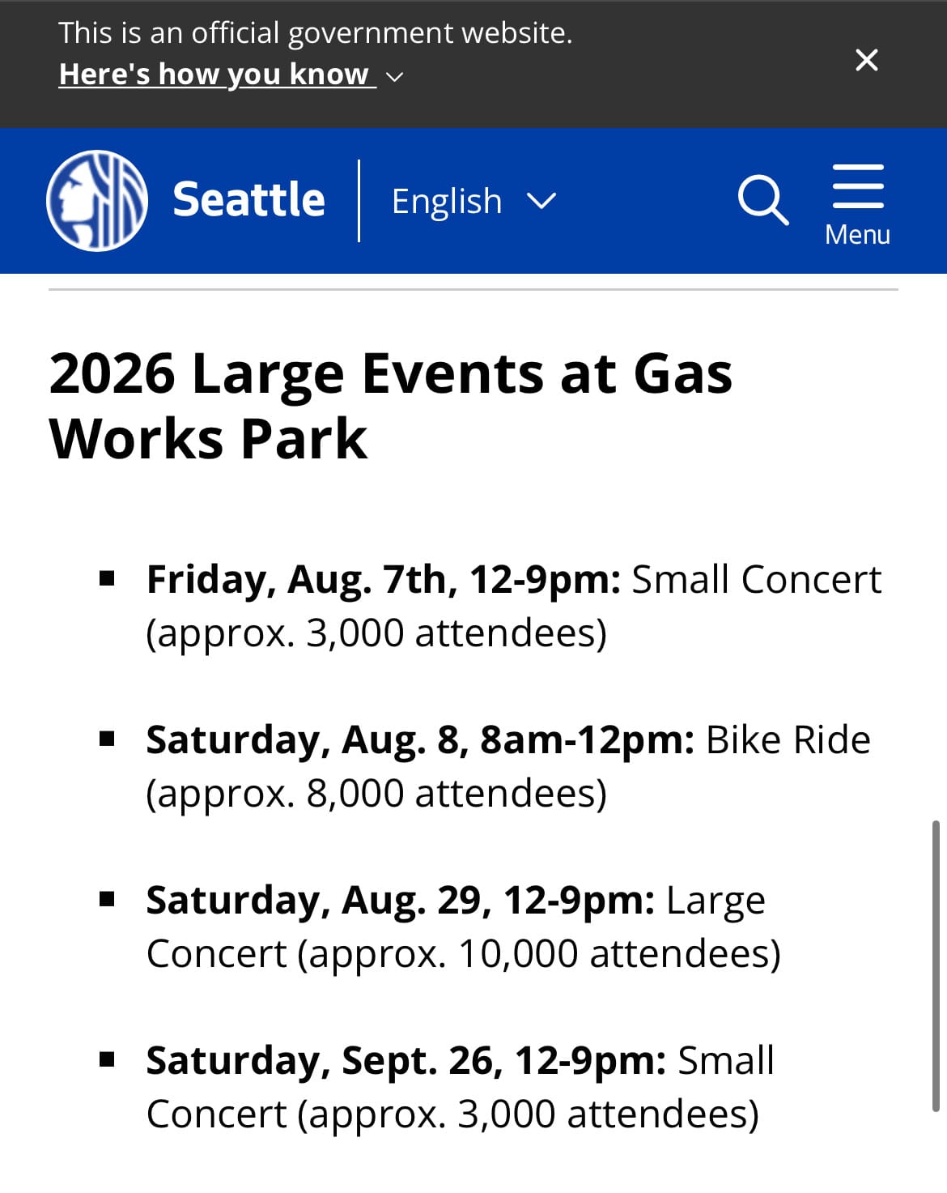The height and width of the screenshot is (1193, 947).
Task: Click "This is an official government website" text
Action: tap(315, 32)
